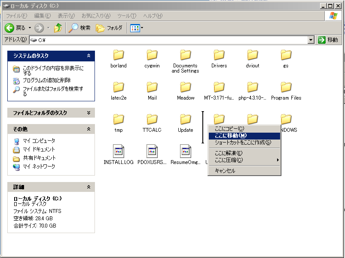Select the INSTALL.LOG file icon

click(x=119, y=152)
